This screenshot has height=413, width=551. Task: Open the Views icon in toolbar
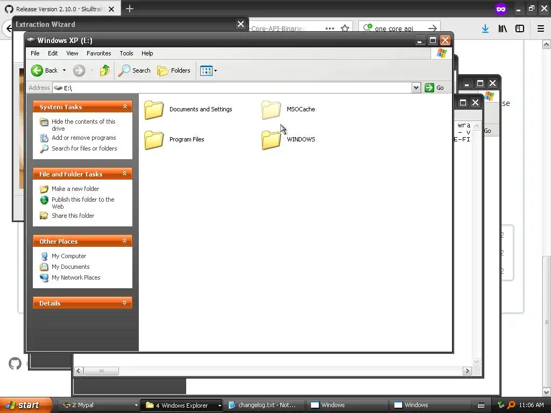[x=206, y=70]
